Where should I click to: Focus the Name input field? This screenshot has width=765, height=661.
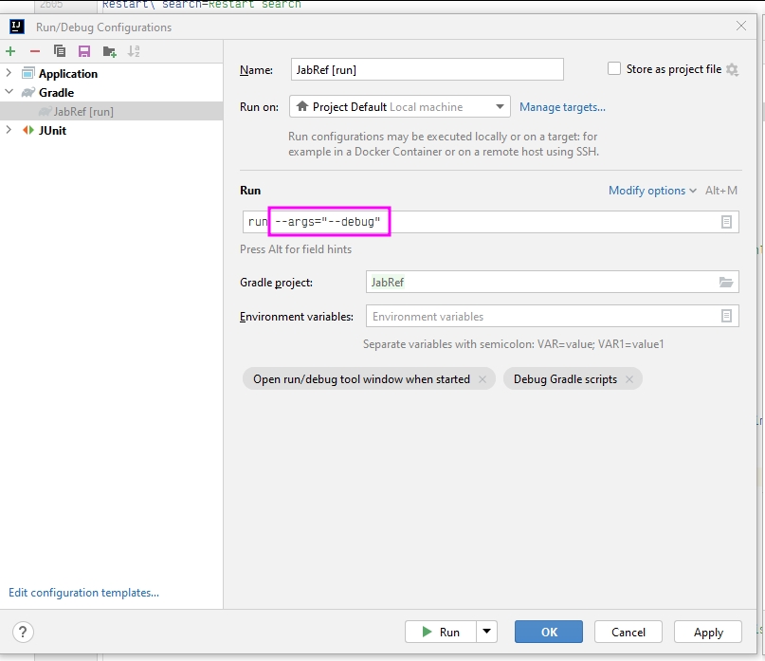[427, 69]
